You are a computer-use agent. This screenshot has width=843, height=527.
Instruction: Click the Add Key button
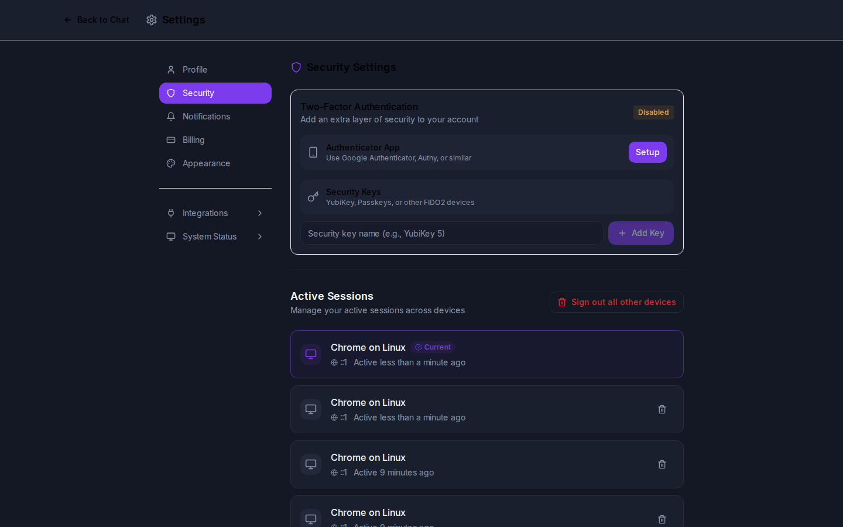(641, 233)
